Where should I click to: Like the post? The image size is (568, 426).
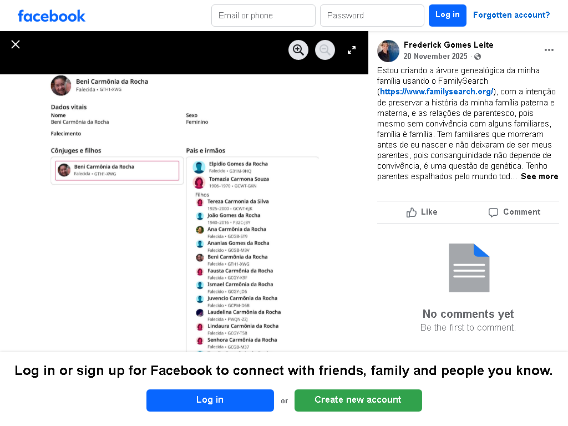click(x=422, y=212)
